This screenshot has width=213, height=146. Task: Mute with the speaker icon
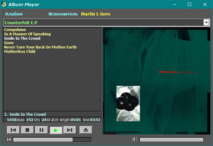134,139
